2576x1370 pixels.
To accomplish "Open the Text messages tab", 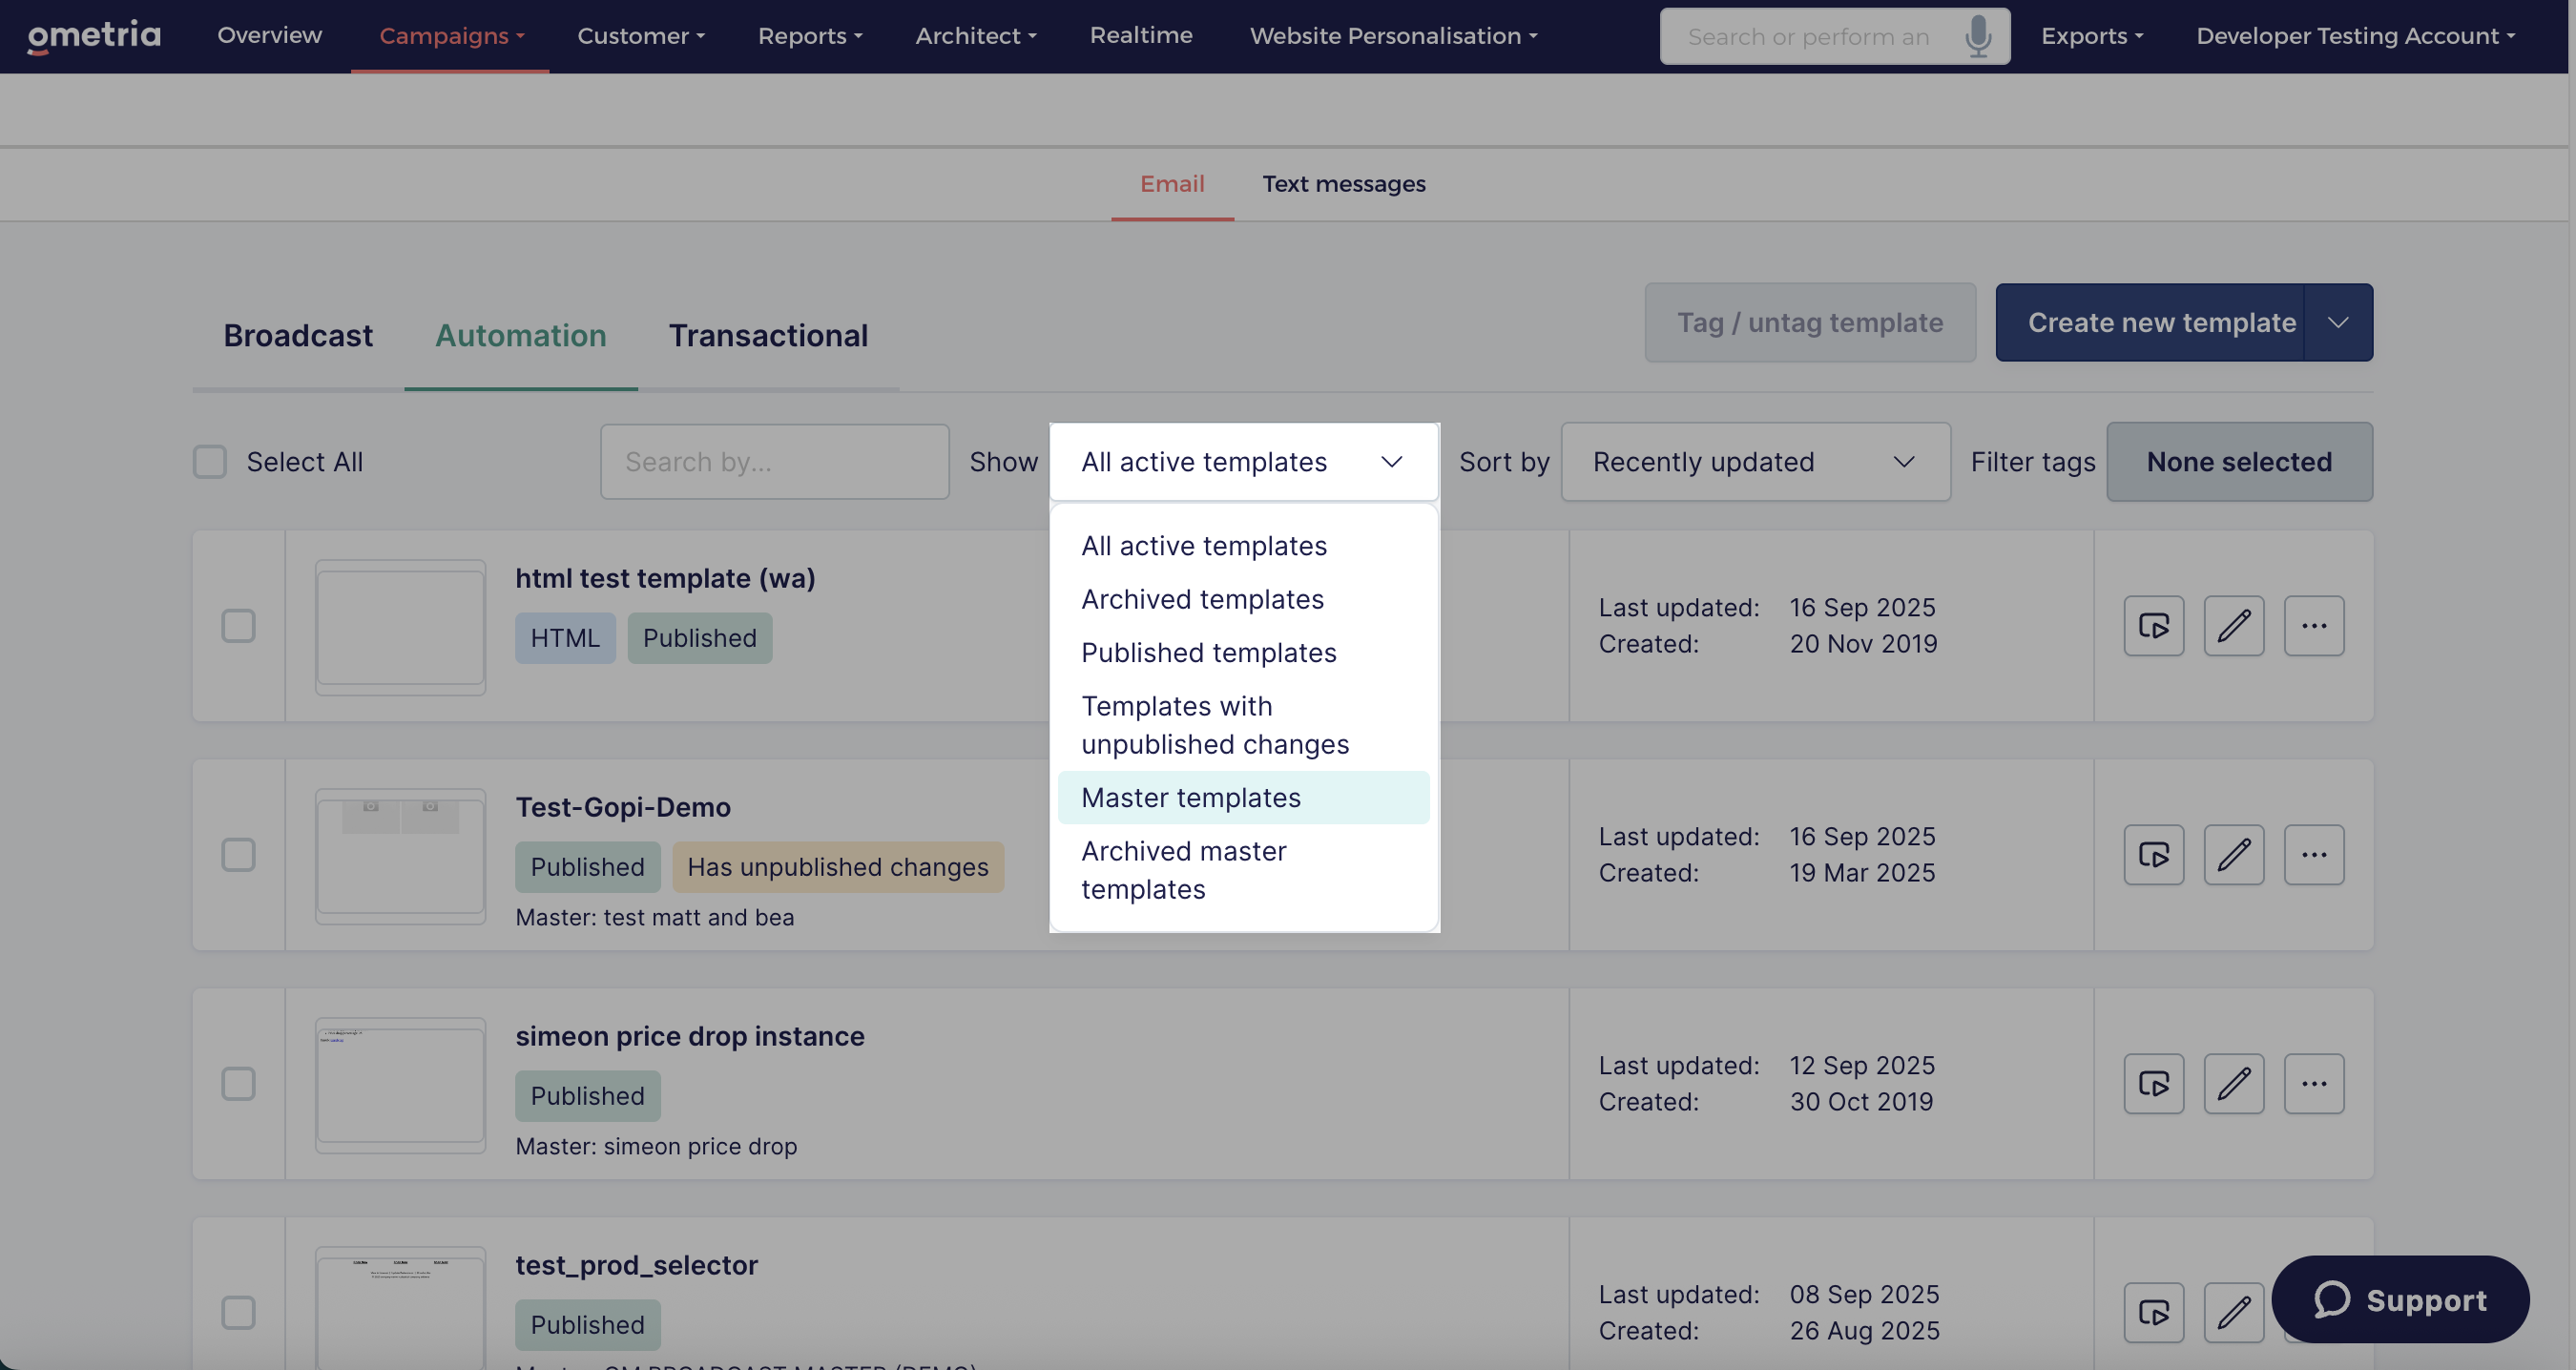I will click(1343, 184).
